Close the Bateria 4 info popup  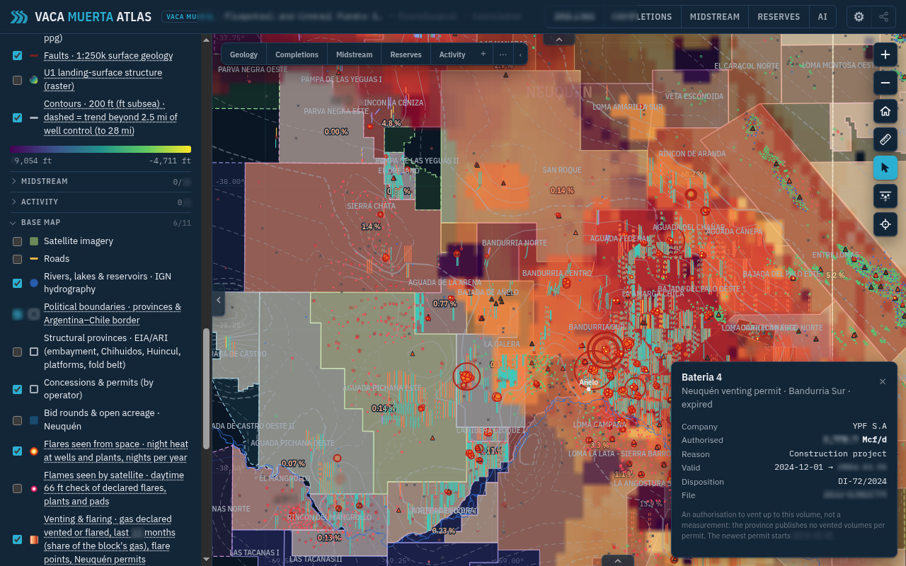click(x=882, y=381)
